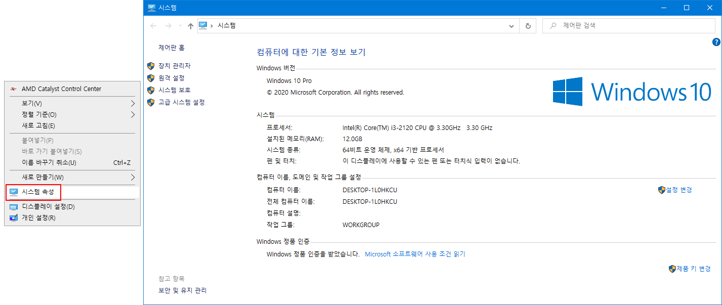
Task: Open the blue help question mark icon
Action: tap(716, 42)
